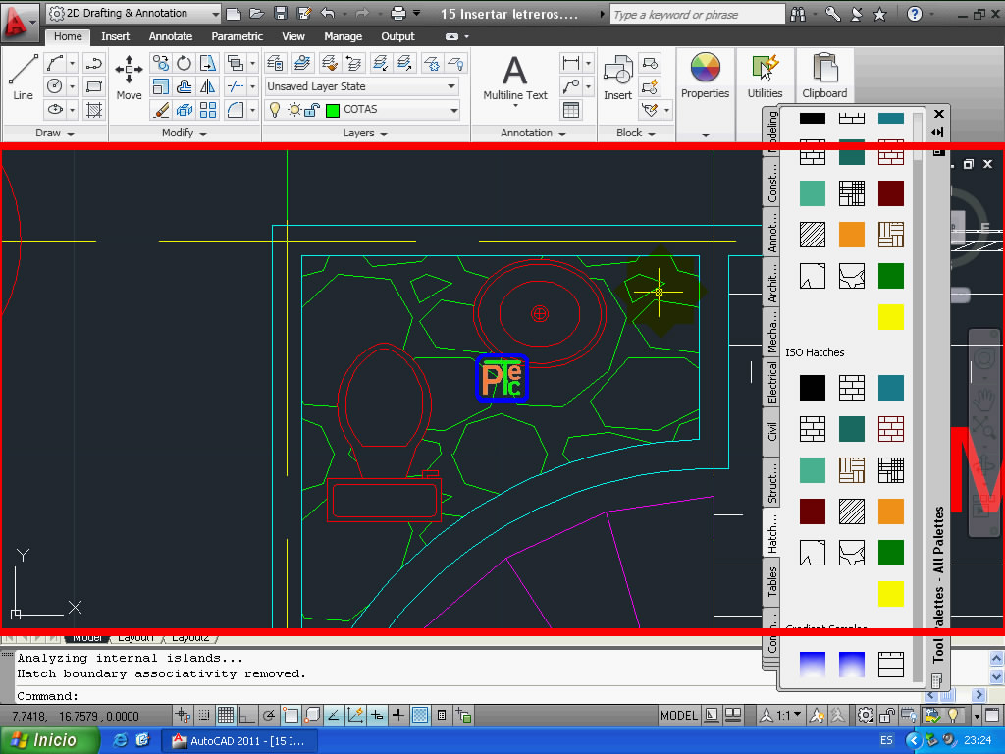The width and height of the screenshot is (1005, 754).
Task: Select the Line drawing tool
Action: tap(24, 77)
